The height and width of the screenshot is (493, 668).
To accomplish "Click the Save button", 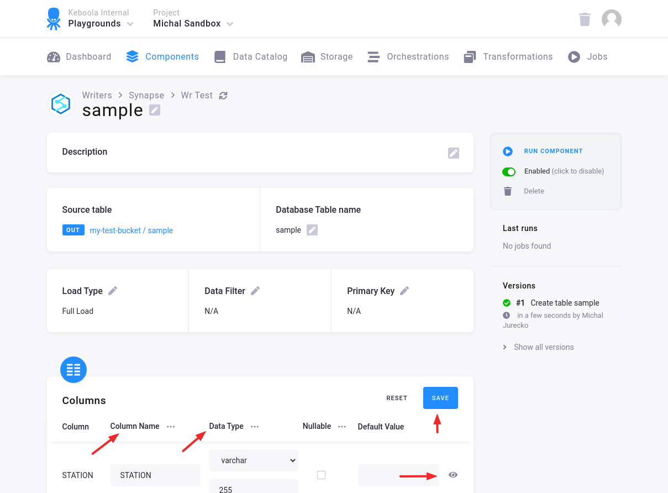I will (440, 398).
